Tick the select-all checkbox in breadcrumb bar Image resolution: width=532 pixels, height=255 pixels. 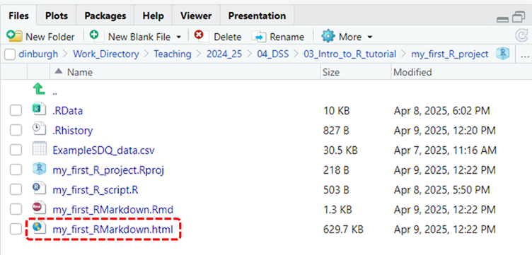pyautogui.click(x=10, y=54)
